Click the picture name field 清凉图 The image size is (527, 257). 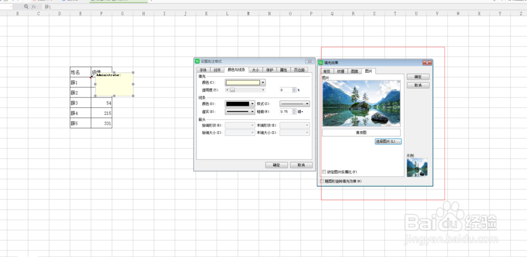pos(362,133)
